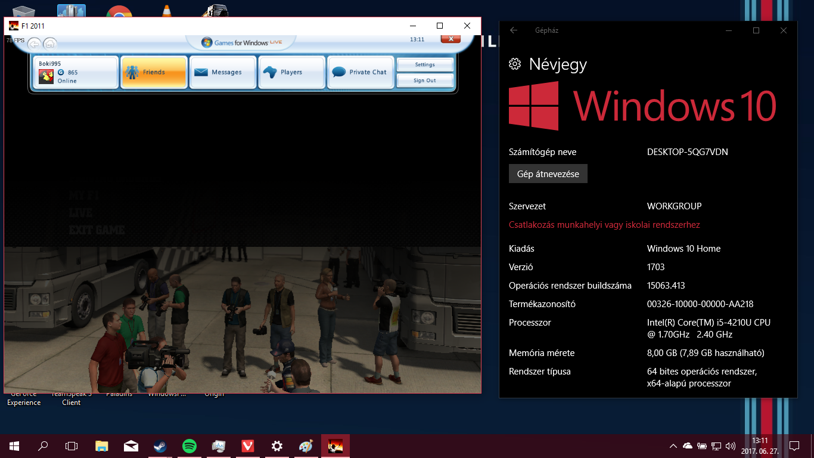Click the product ID 00326-10000-00000-AA218
This screenshot has width=814, height=458.
[x=700, y=304]
